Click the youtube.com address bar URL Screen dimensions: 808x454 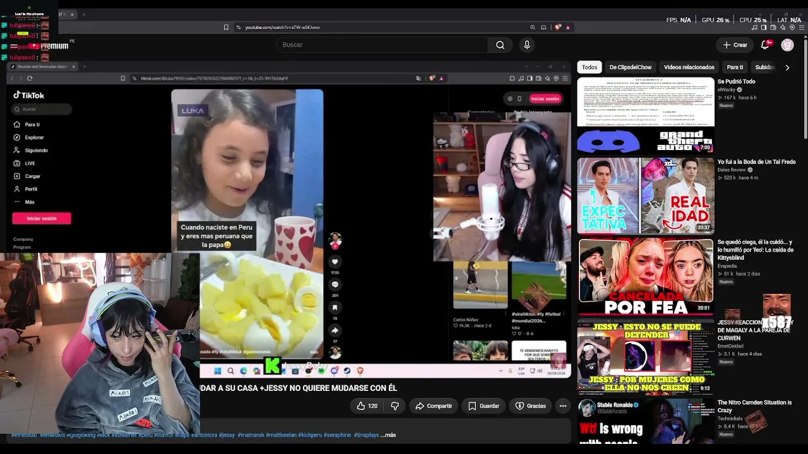282,27
